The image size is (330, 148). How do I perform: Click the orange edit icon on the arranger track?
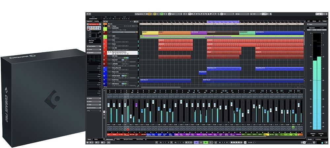click(137, 32)
